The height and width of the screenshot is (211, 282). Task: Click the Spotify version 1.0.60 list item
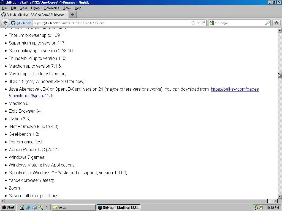tap(68, 173)
